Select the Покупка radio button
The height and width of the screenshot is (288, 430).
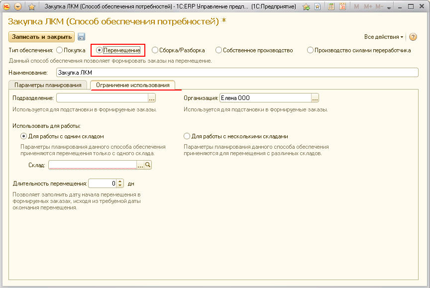59,50
